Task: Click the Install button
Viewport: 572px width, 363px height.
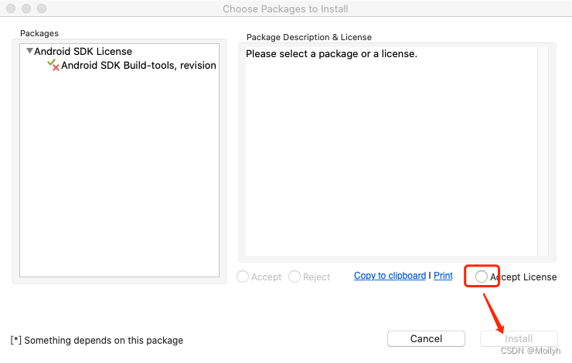Action: [519, 338]
